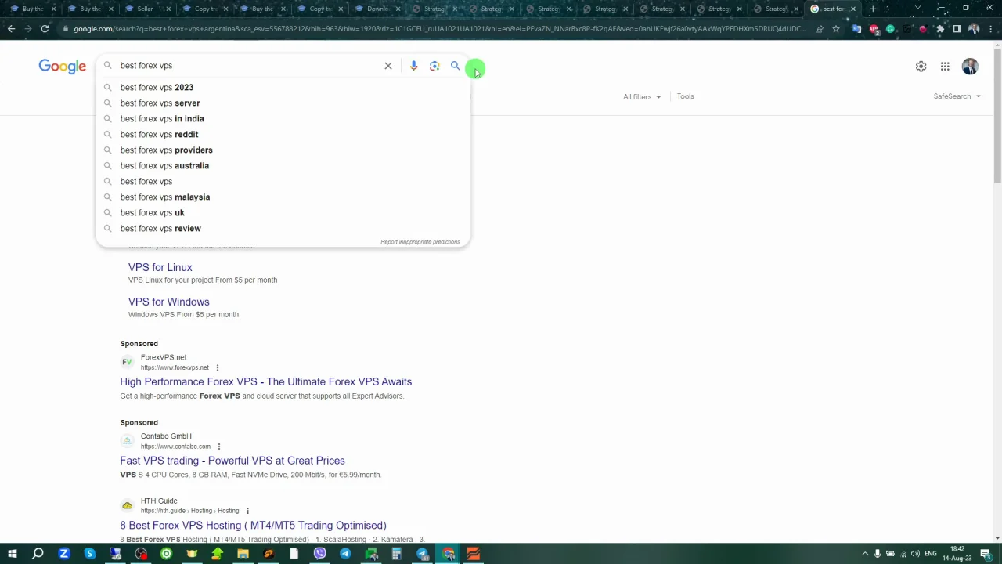Submit search with the magnifying glass icon
The image size is (1002, 564).
[x=455, y=66]
